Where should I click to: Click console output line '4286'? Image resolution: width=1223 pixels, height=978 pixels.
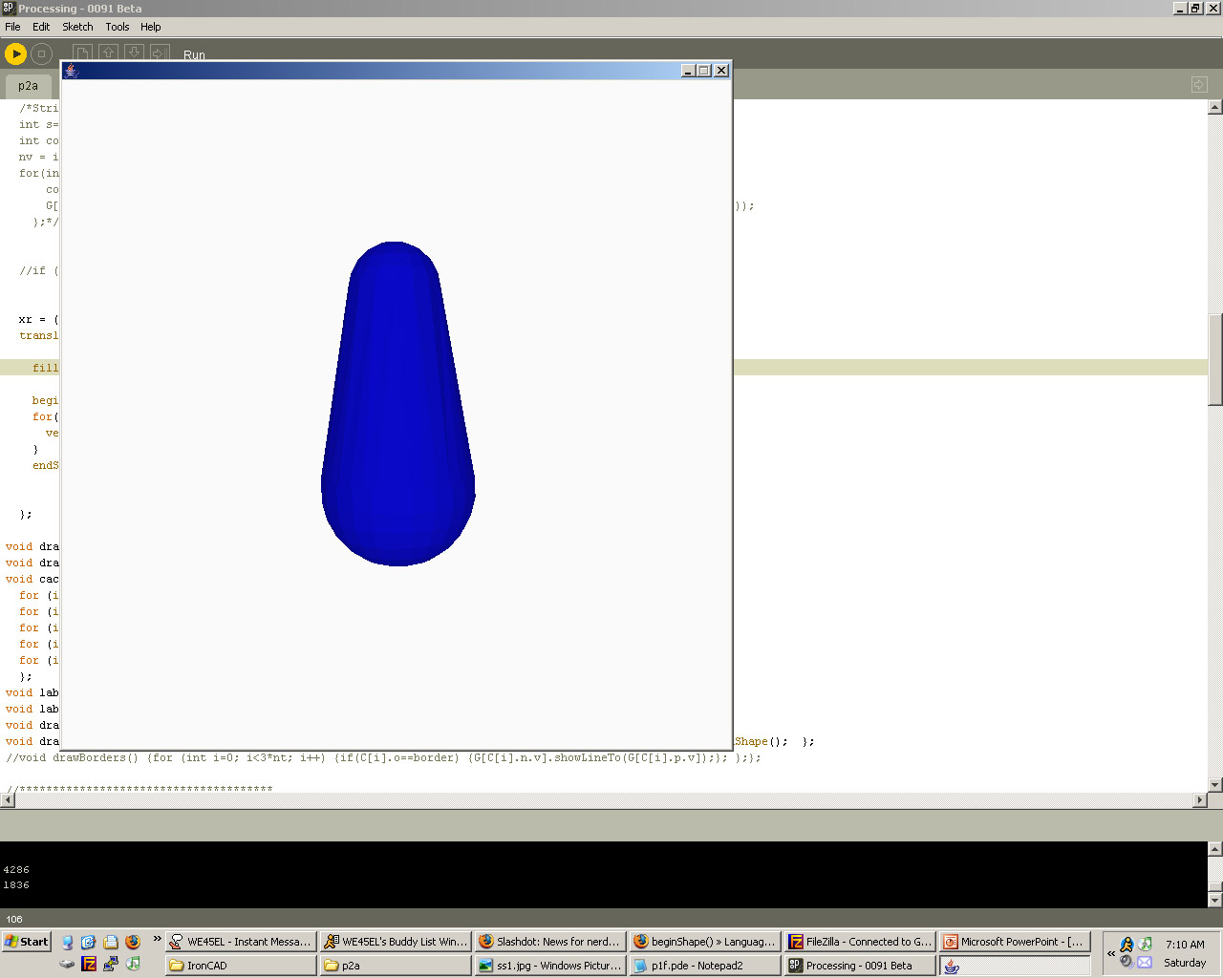point(16,870)
